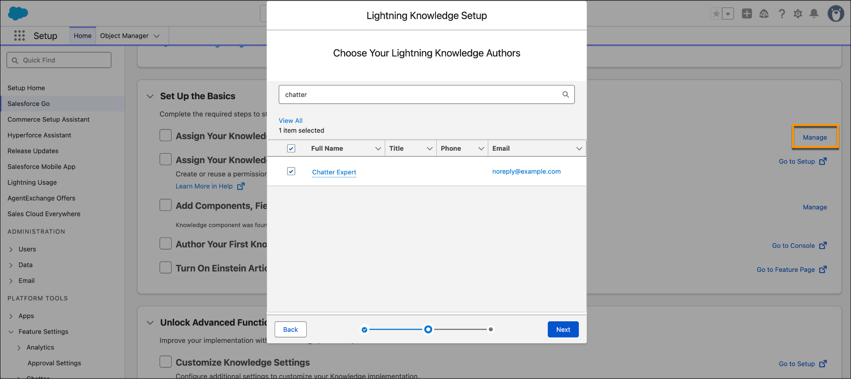Open the Setup gear icon
Viewport: 851px width, 379px height.
coord(798,14)
